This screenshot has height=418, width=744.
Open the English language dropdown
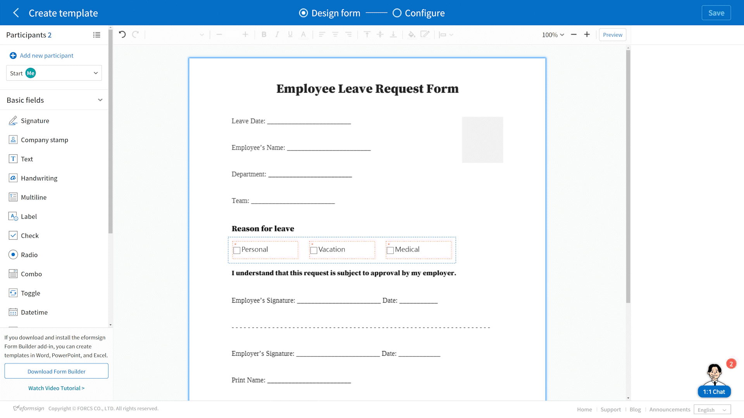(x=712, y=409)
